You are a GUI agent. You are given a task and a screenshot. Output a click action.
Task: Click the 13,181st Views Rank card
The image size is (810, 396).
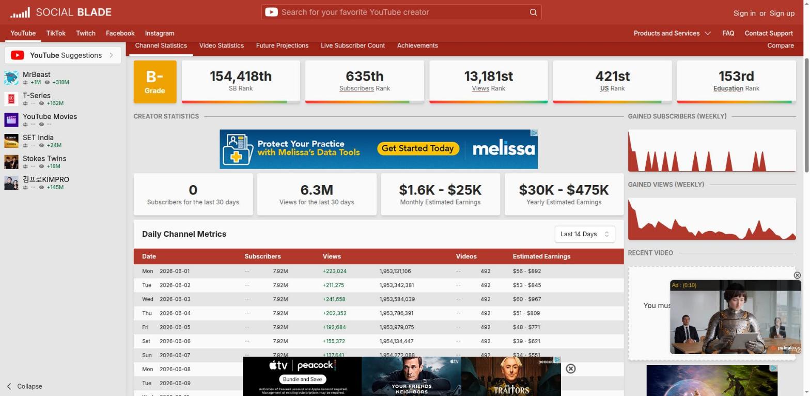(x=489, y=82)
